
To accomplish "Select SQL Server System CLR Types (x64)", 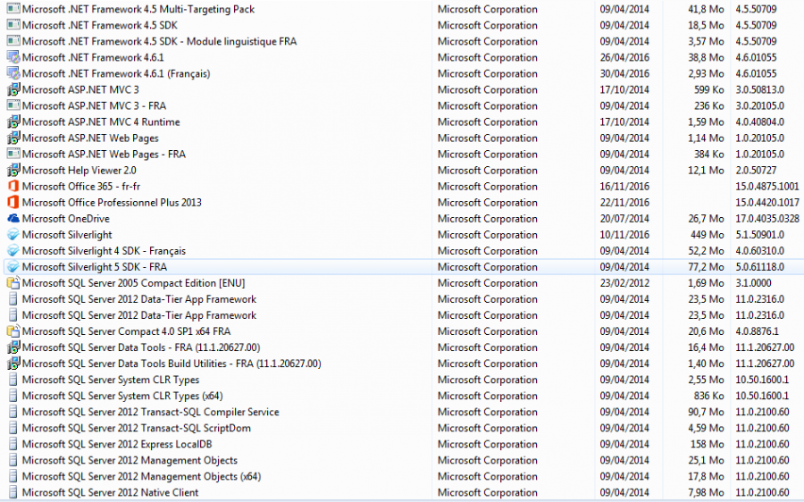I will pyautogui.click(x=122, y=396).
